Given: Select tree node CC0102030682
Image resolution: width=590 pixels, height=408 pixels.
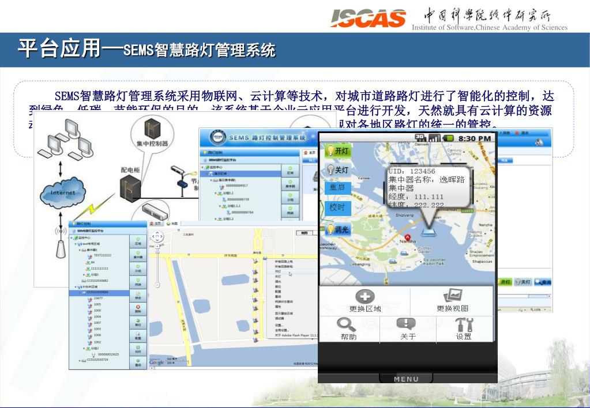Looking at the screenshot, I should coord(97,281).
